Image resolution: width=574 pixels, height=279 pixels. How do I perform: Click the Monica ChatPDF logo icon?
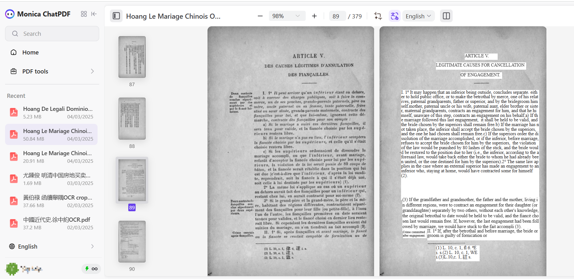pyautogui.click(x=10, y=14)
